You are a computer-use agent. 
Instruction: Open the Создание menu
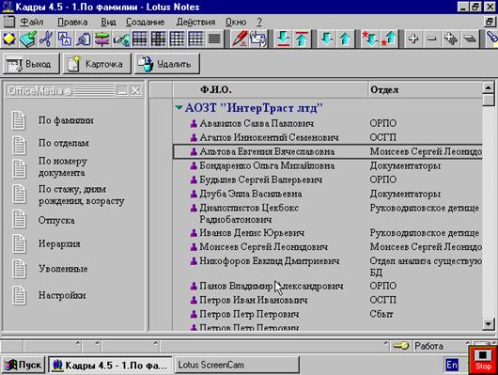pyautogui.click(x=145, y=22)
